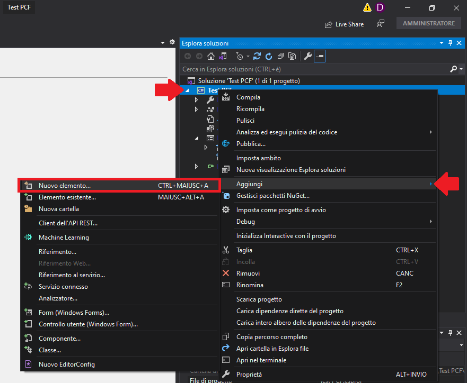This screenshot has width=467, height=383.
Task: Click the Show All Files toolbar icon
Action: (292, 56)
